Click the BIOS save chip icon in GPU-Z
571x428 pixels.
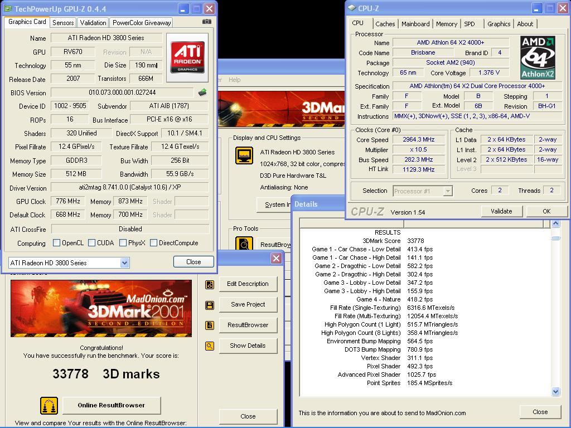202,93
